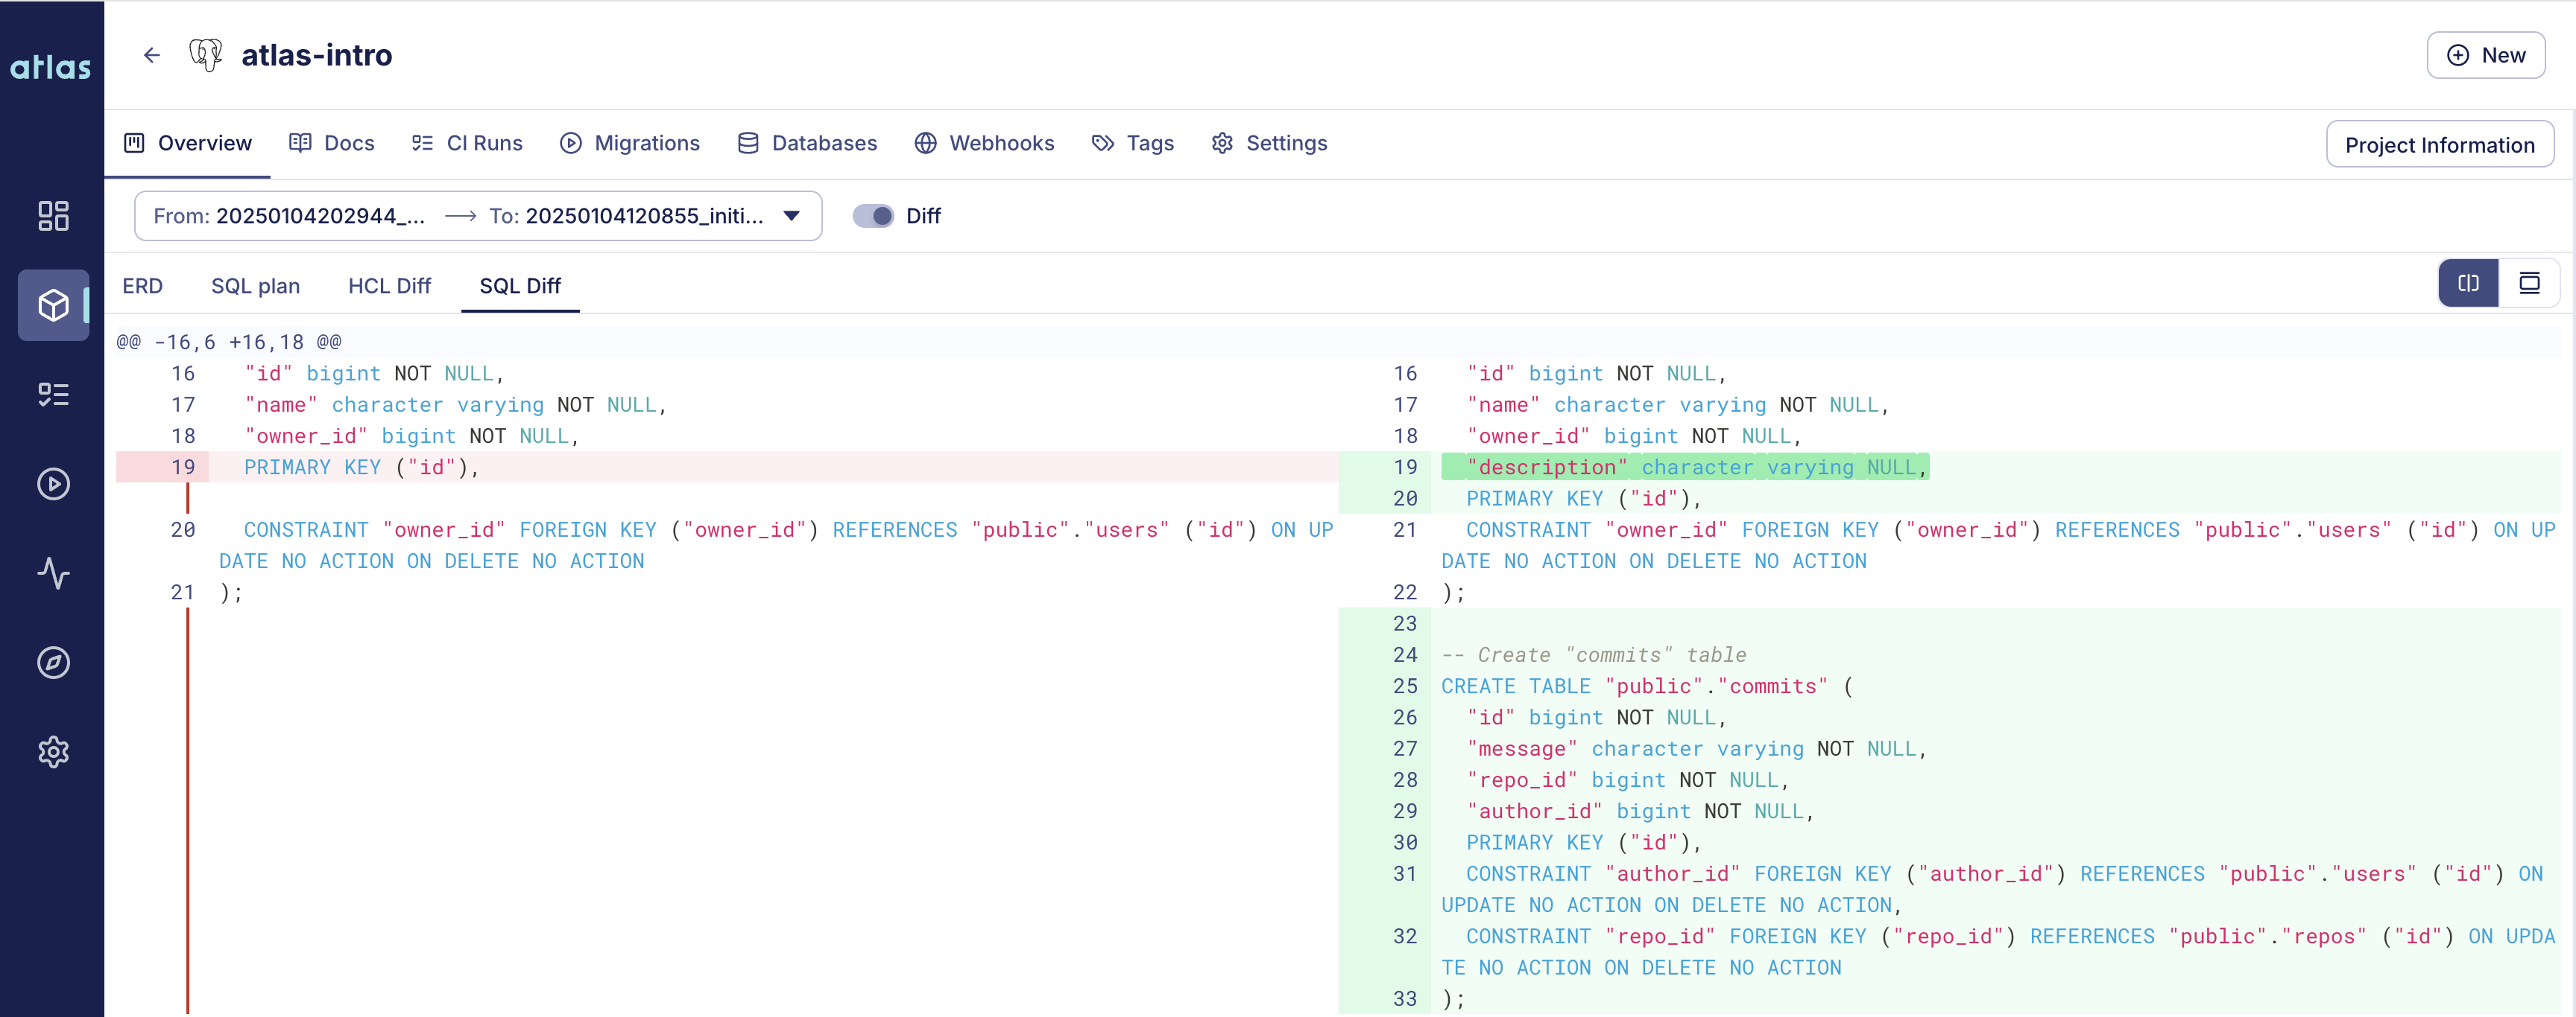2576x1017 pixels.
Task: Click the diff hunk header line
Action: (229, 342)
